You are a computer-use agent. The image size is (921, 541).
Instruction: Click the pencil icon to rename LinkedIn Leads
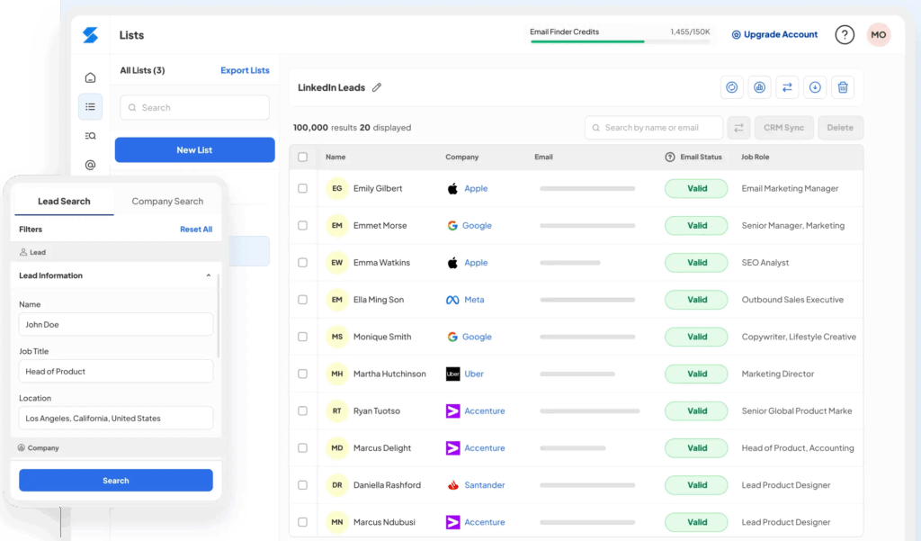click(x=377, y=87)
